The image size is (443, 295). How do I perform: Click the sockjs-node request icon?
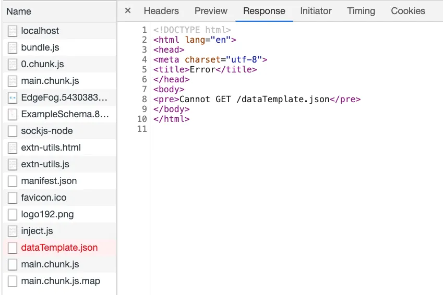point(13,131)
